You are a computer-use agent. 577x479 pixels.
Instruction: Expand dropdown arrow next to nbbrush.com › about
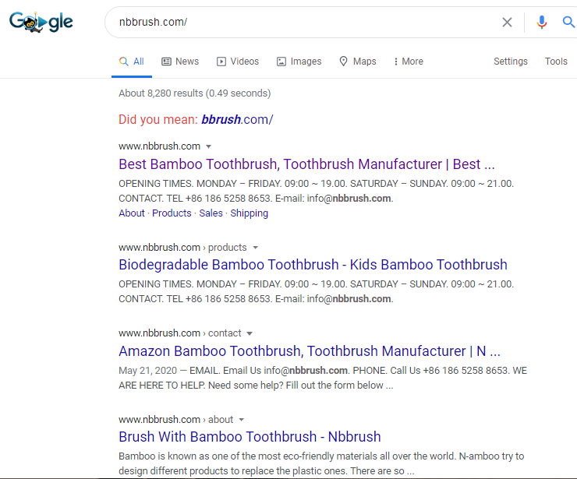coord(242,420)
